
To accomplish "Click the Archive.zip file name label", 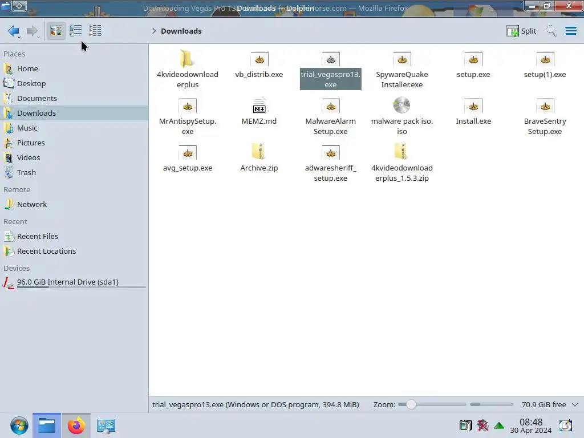I will 259,168.
